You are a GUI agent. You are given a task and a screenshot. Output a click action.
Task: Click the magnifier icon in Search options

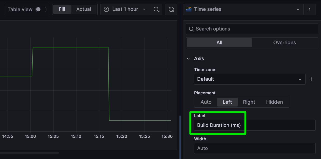(x=191, y=29)
